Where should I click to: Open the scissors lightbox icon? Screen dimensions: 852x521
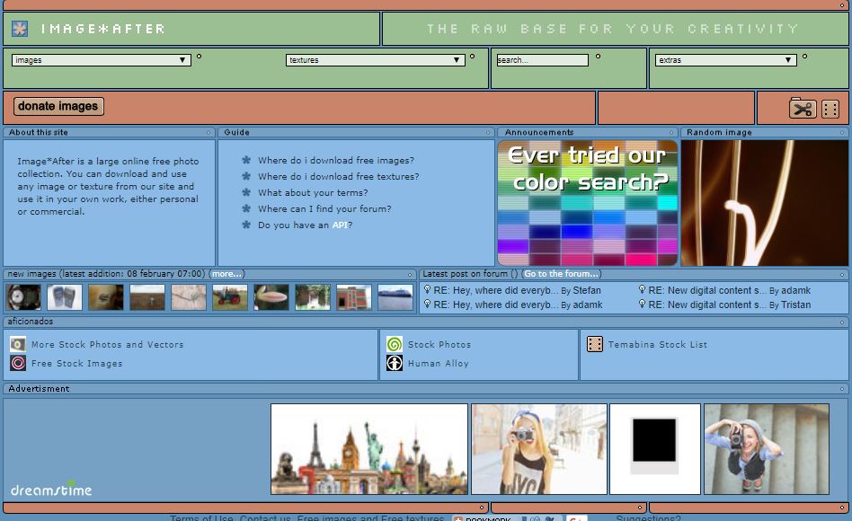click(803, 109)
